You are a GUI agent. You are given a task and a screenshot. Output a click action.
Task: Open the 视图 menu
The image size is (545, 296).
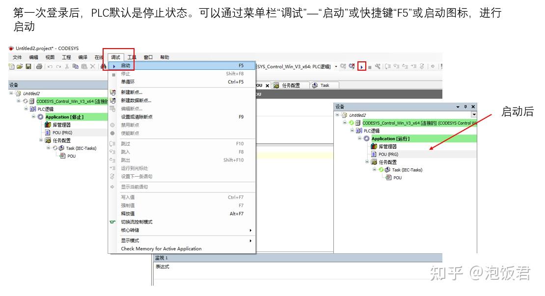50,57
